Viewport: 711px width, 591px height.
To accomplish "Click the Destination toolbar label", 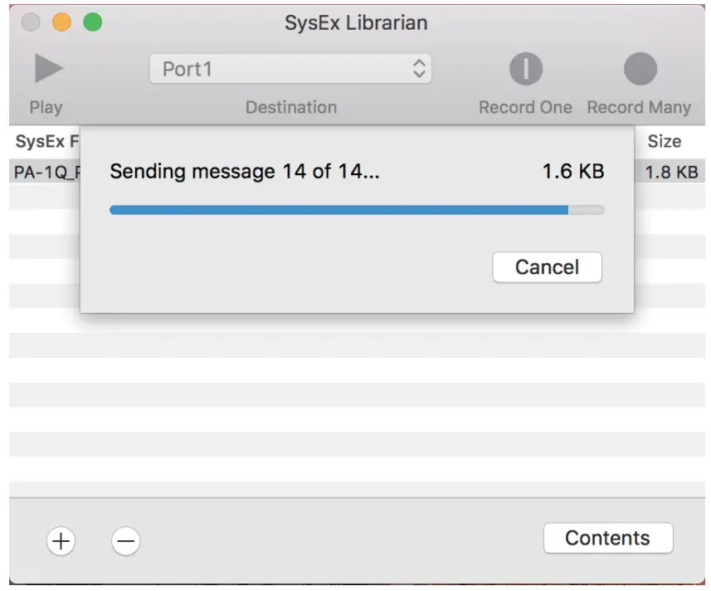I will (x=291, y=108).
